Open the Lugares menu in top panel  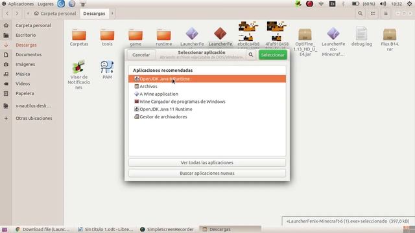pos(45,4)
